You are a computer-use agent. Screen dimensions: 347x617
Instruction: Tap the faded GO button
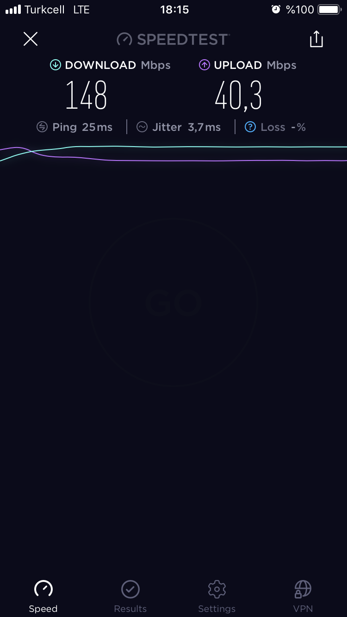[173, 303]
